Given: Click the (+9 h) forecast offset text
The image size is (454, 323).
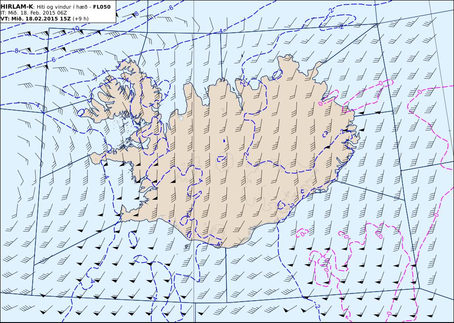Looking at the screenshot, I should [x=80, y=19].
